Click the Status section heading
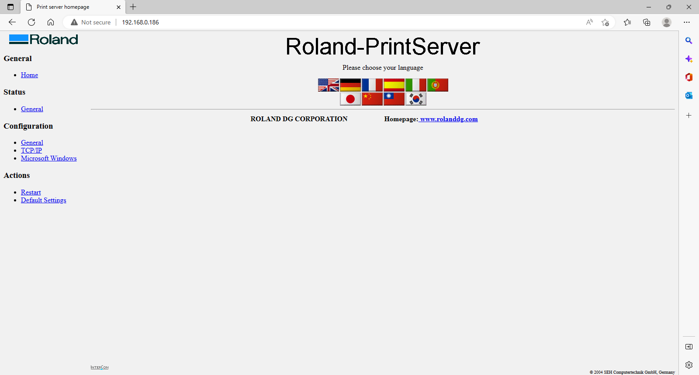Image resolution: width=699 pixels, height=375 pixels. click(x=14, y=92)
